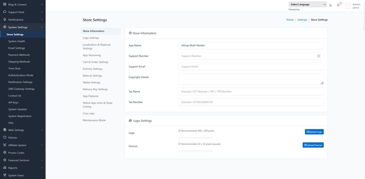Click the Promo Codes sidebar icon
This screenshot has height=179, width=365.
point(5,153)
